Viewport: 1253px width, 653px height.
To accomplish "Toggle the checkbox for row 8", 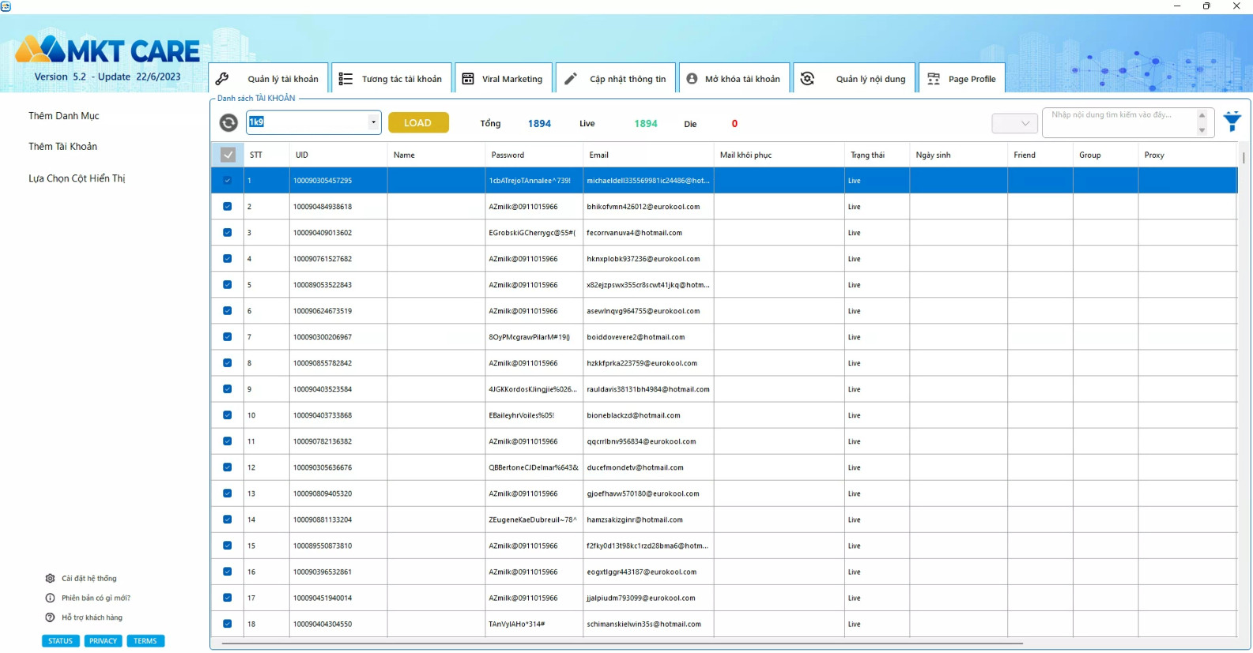I will [x=228, y=362].
